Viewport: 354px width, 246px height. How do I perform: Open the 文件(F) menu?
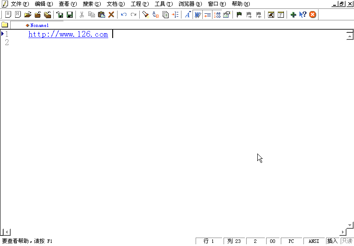20,4
